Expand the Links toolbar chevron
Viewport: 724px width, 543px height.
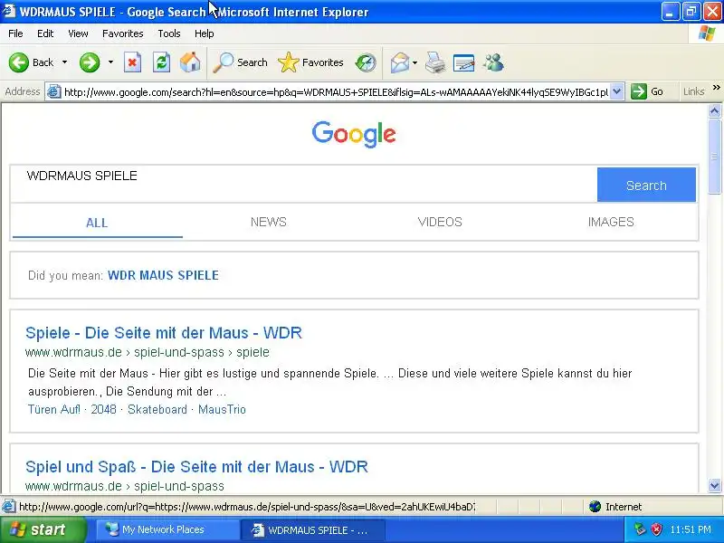point(716,88)
